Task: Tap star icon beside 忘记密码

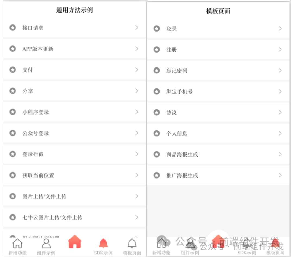Action: [157, 70]
